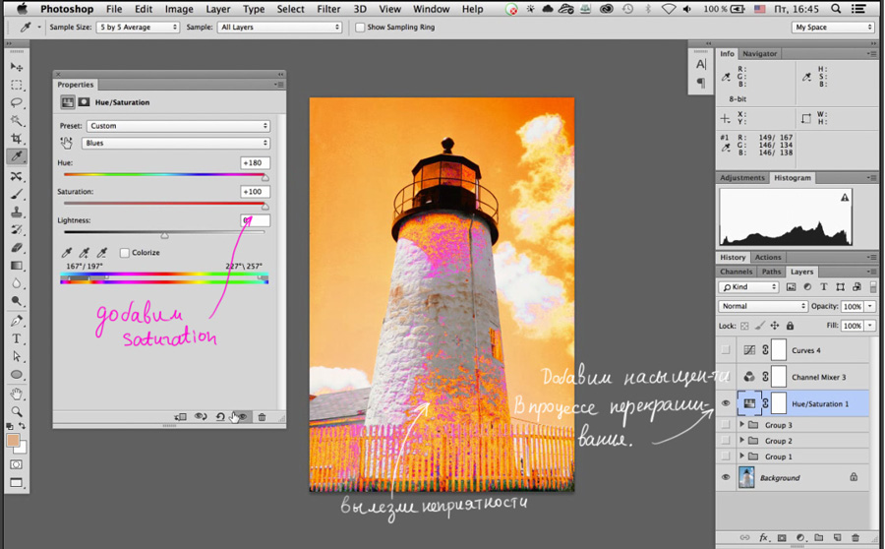Expand the Group 3 folder
This screenshot has width=885, height=549.
pos(742,426)
